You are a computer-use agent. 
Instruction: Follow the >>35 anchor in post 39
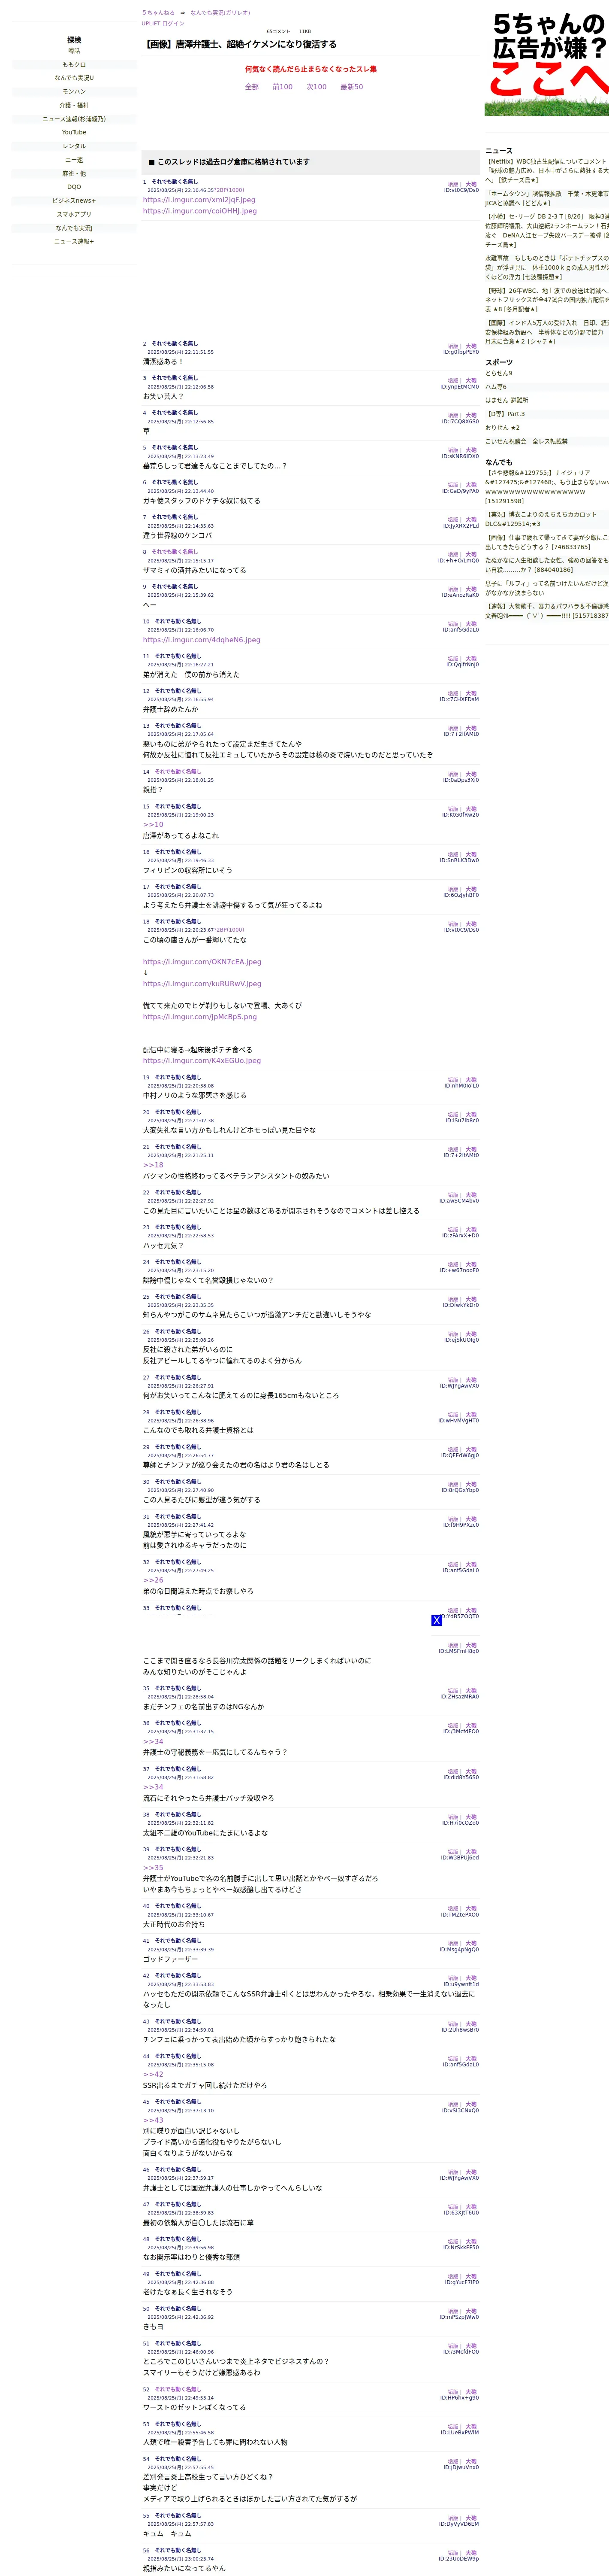(x=153, y=1868)
